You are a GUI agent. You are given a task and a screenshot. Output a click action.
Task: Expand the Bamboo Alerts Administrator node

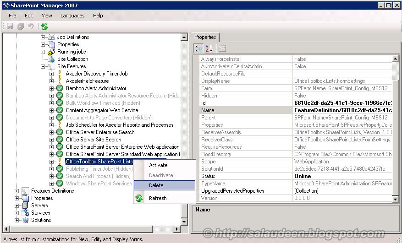(x=51, y=88)
